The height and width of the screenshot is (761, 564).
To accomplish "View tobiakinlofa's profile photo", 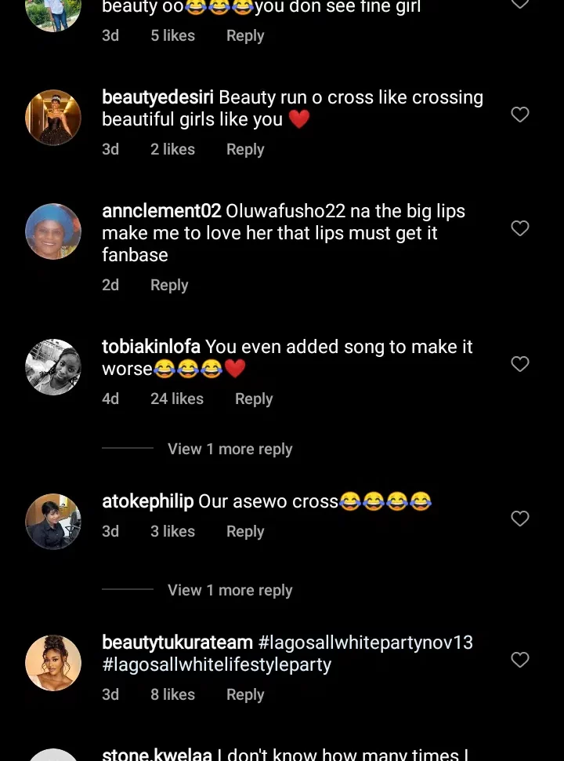I will [x=53, y=367].
